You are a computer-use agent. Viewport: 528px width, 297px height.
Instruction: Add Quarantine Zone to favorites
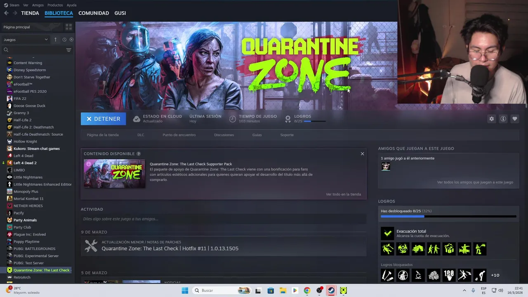[x=514, y=119]
